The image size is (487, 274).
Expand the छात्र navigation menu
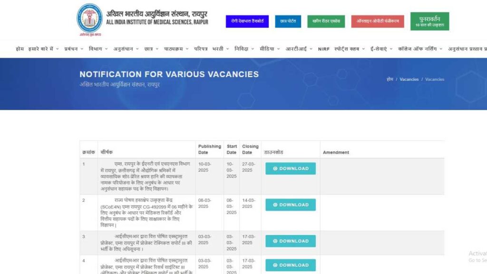click(151, 49)
